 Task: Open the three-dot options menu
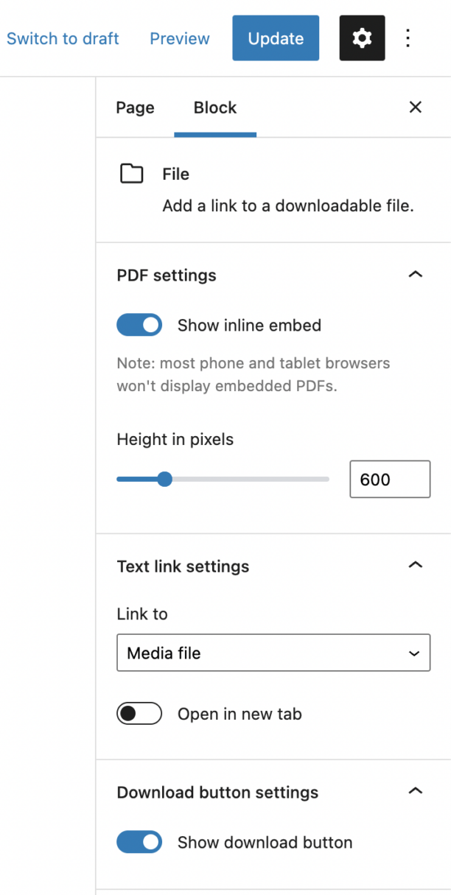click(408, 38)
